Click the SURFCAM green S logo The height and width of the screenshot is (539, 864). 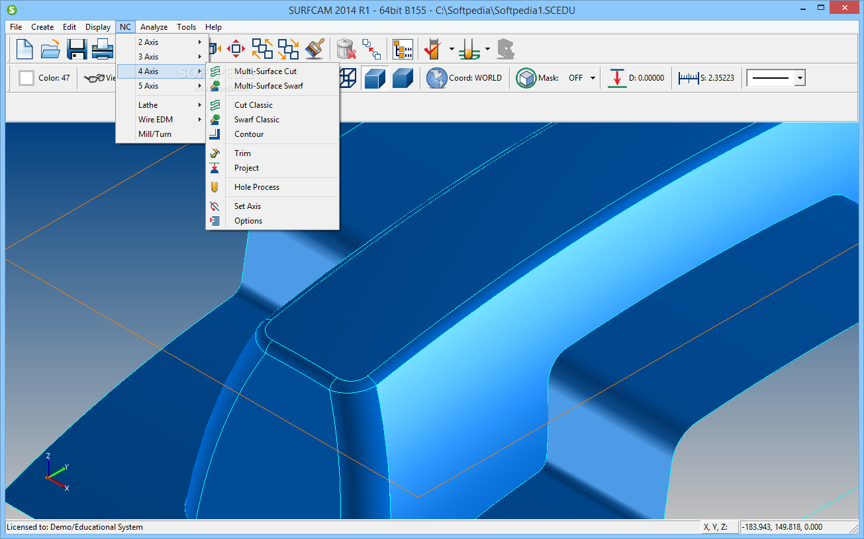[11, 10]
